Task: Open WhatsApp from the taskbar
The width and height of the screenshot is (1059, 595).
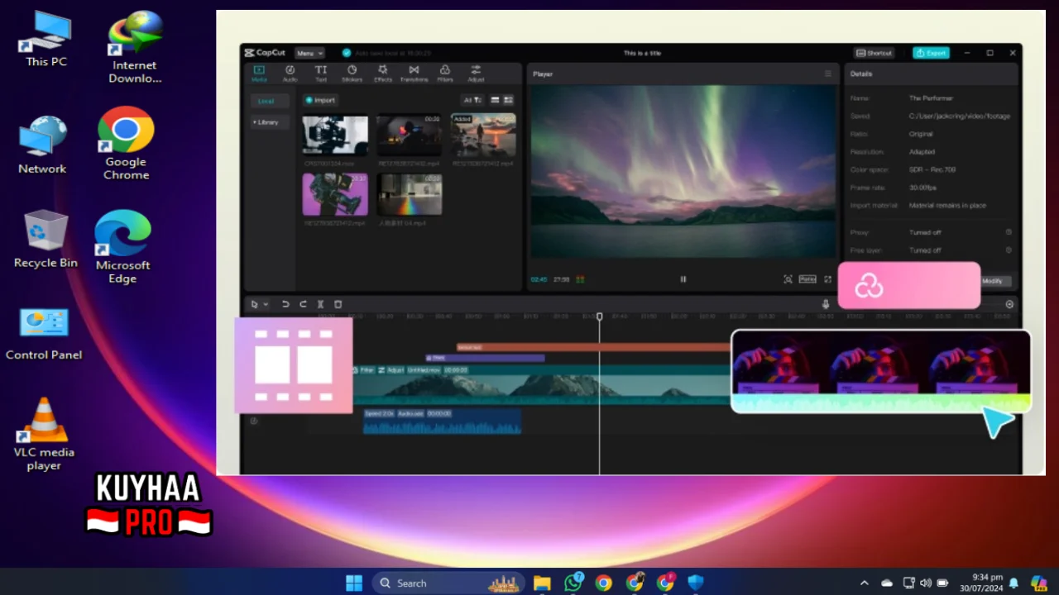Action: pyautogui.click(x=573, y=583)
